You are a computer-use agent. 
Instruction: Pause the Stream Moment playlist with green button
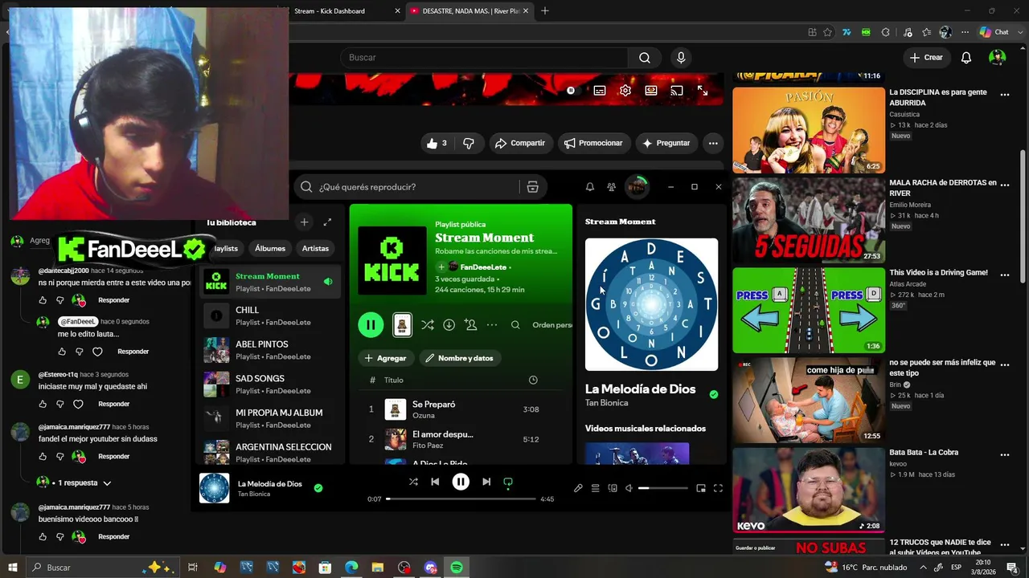[x=371, y=325]
